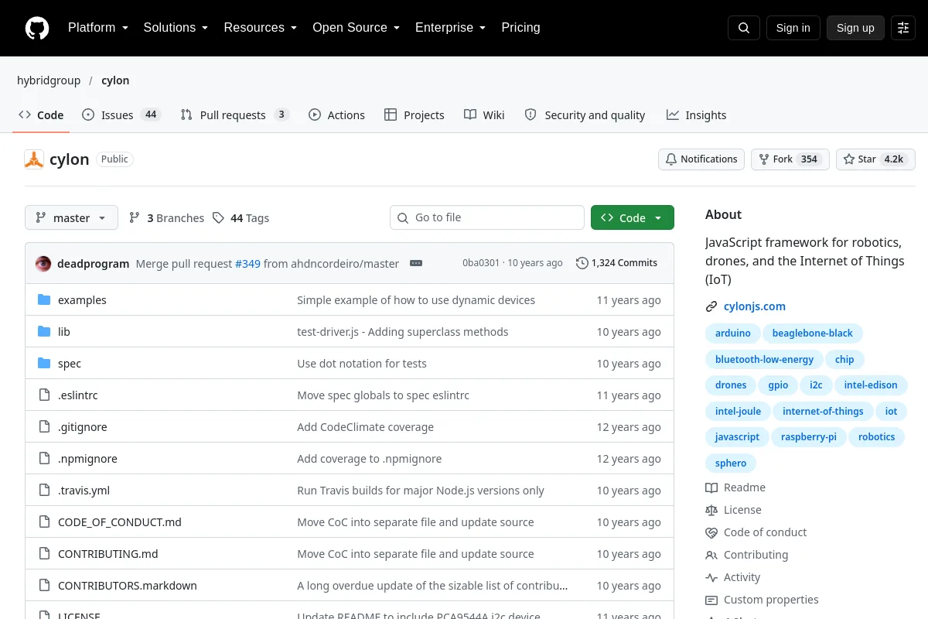Click the Activity pulse icon

711,577
